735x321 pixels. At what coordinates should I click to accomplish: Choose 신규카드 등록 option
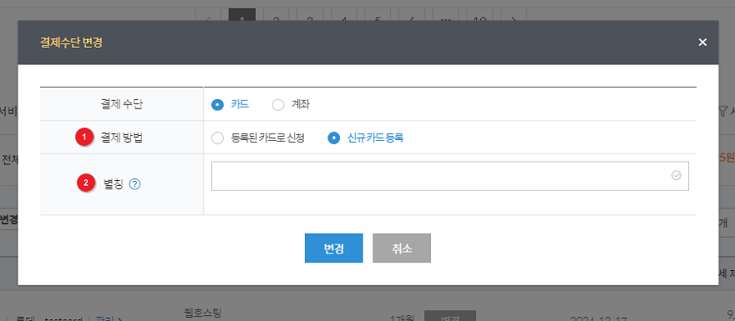[x=333, y=138]
